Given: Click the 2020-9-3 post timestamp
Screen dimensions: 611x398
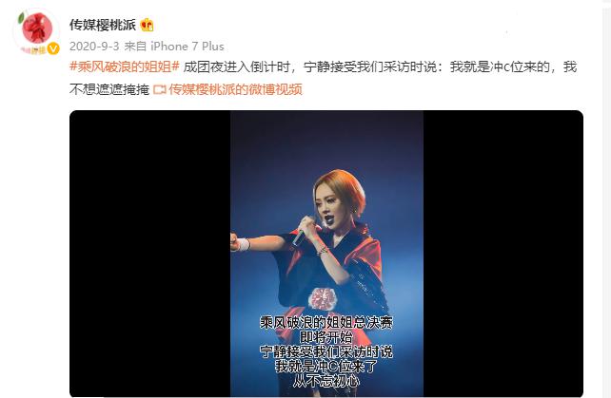Looking at the screenshot, I should coord(94,47).
